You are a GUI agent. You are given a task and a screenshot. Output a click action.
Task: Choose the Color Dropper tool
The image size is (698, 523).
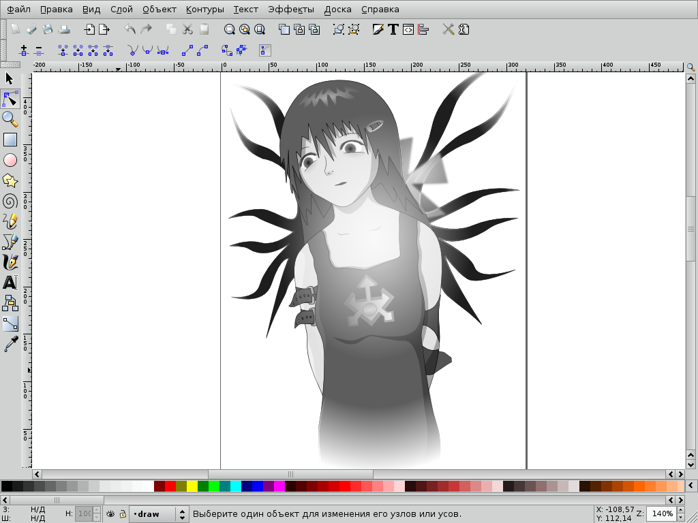[x=10, y=345]
